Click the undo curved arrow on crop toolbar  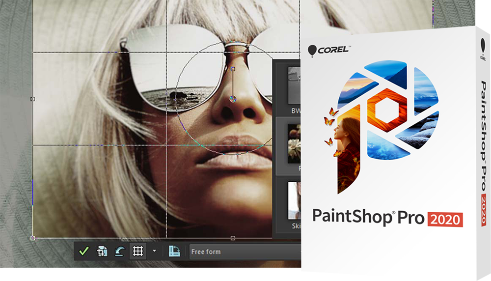coord(119,251)
